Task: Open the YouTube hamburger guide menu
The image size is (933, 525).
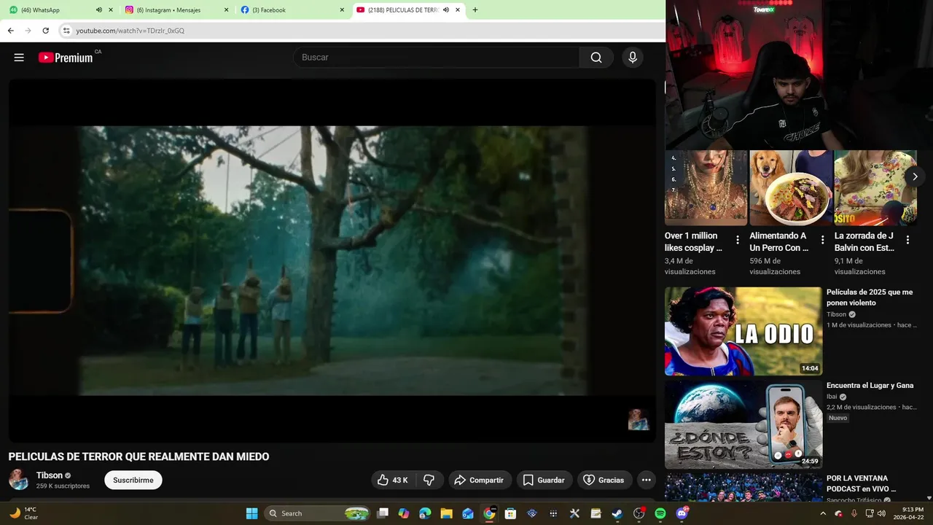Action: [x=19, y=58]
